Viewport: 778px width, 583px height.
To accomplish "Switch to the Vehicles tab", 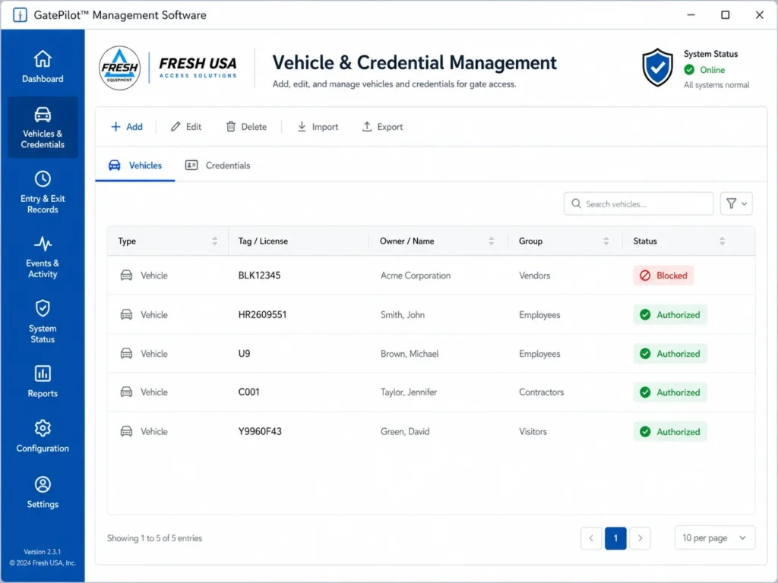I will tap(135, 165).
